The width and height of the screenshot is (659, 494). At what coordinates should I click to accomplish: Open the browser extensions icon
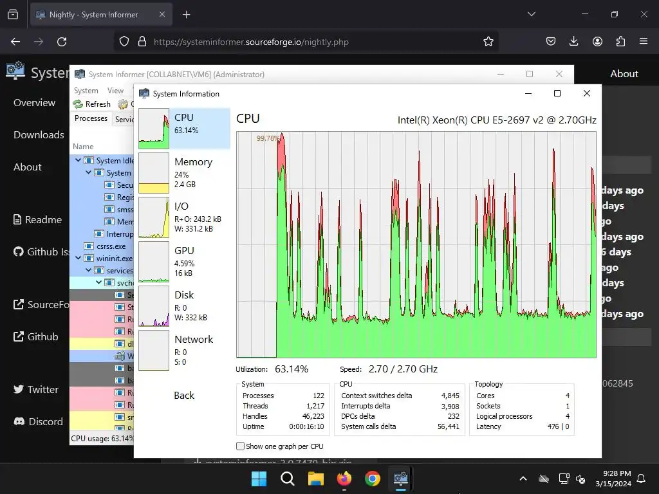coord(620,41)
